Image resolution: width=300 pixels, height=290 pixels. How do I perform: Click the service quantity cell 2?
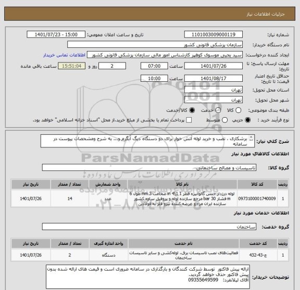coord(70,255)
